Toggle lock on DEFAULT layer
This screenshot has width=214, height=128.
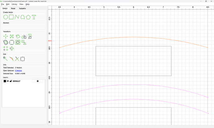(11, 81)
